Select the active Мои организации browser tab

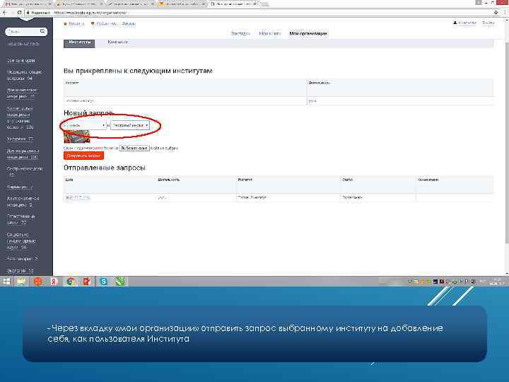click(x=234, y=4)
